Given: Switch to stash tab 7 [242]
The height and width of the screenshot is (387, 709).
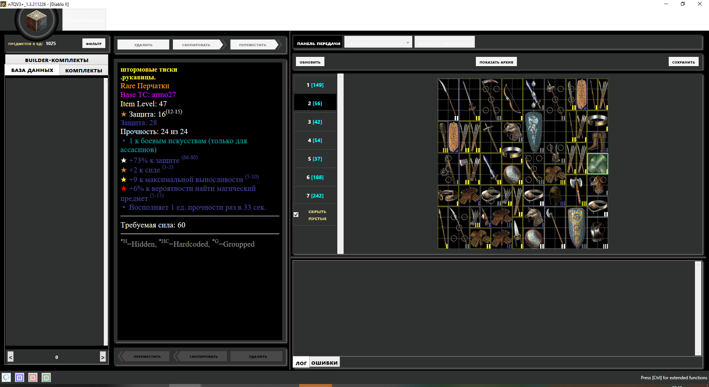Looking at the screenshot, I should (x=315, y=196).
